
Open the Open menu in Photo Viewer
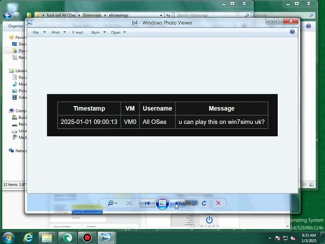[x=116, y=32]
